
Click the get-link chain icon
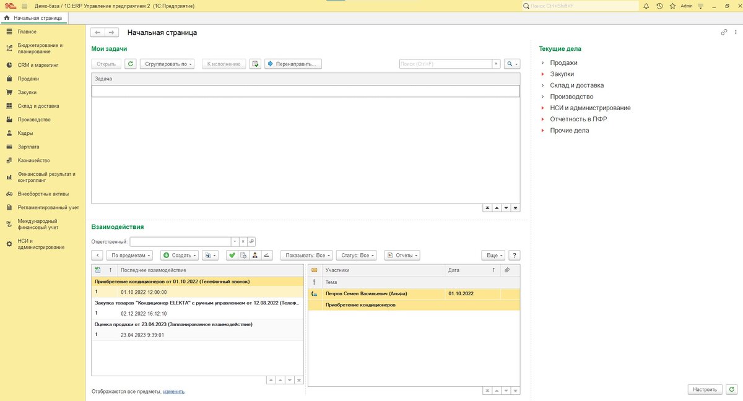[x=724, y=32]
